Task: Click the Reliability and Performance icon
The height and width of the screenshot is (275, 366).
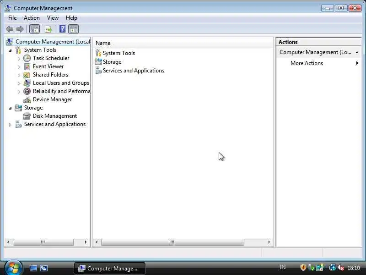Action: pyautogui.click(x=27, y=91)
